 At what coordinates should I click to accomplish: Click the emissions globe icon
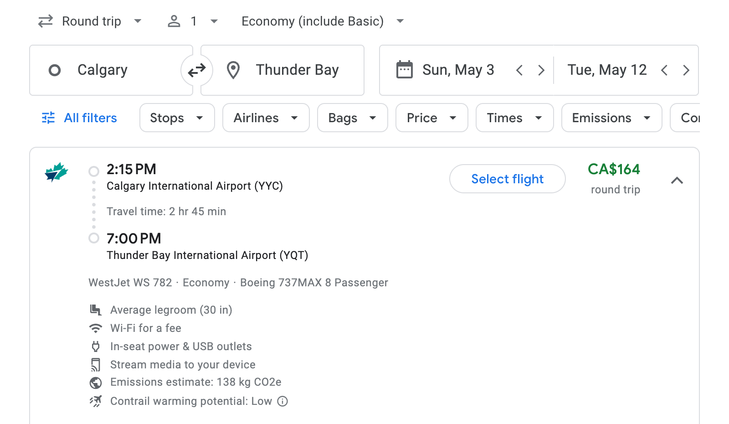click(x=96, y=383)
